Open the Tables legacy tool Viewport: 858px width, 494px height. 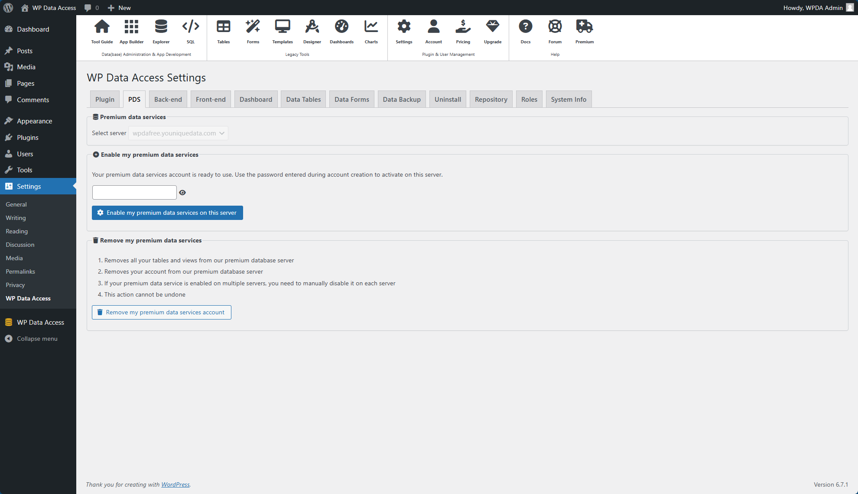tap(224, 30)
